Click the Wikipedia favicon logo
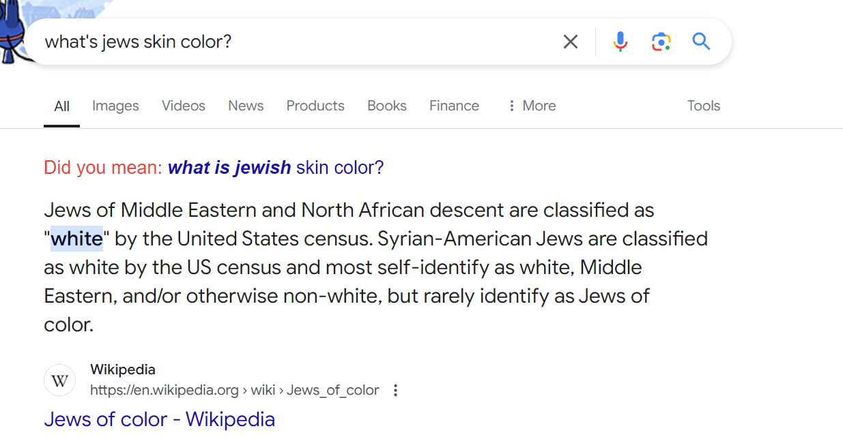The width and height of the screenshot is (843, 437). click(59, 380)
